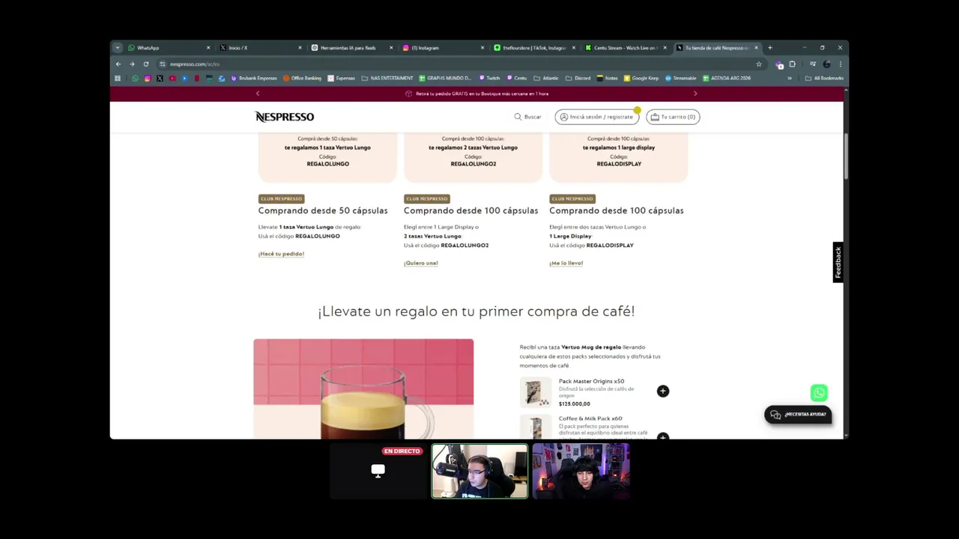
Task: Select the Pack Master Origins x50 thumbnail
Action: click(x=536, y=392)
